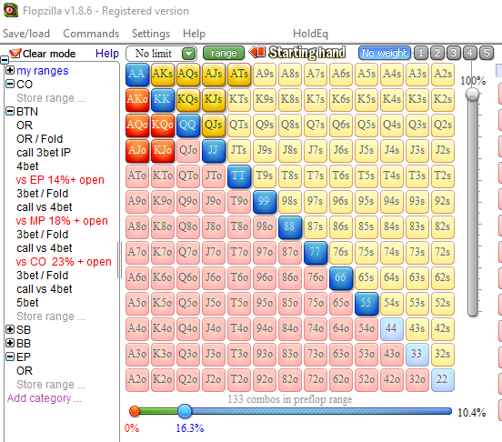Toggle the A2o hand cell
This screenshot has width=502, height=442.
click(x=137, y=379)
